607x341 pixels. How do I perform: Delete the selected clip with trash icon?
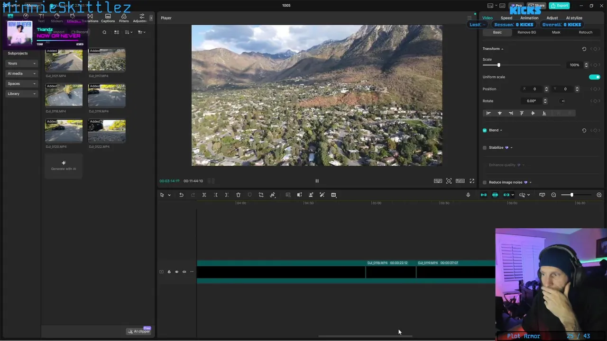point(238,195)
